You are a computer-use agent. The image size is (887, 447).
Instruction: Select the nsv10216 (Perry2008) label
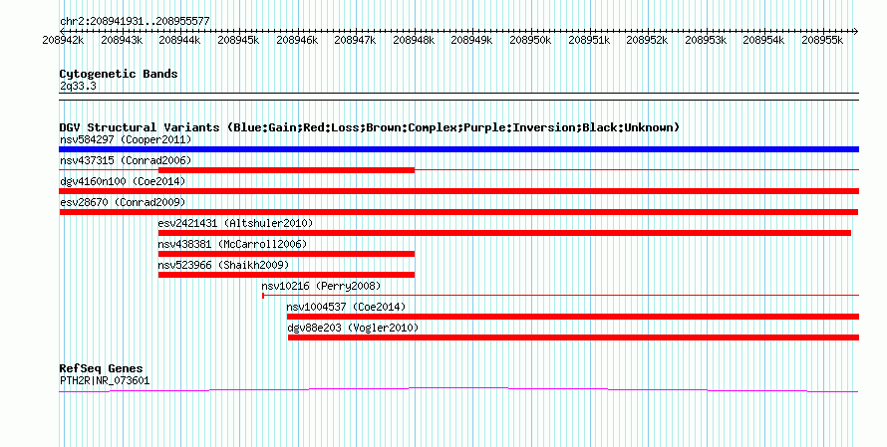click(321, 287)
